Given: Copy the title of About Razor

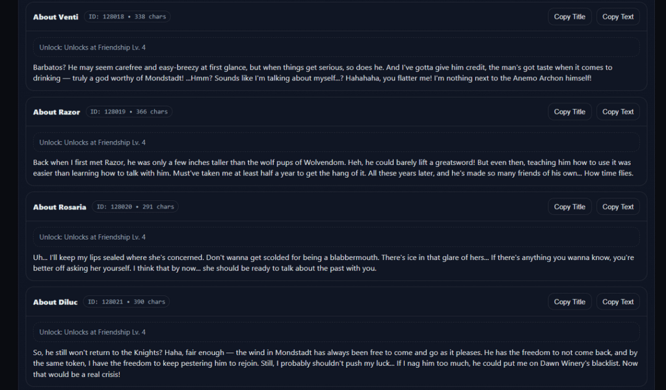Looking at the screenshot, I should click(569, 112).
